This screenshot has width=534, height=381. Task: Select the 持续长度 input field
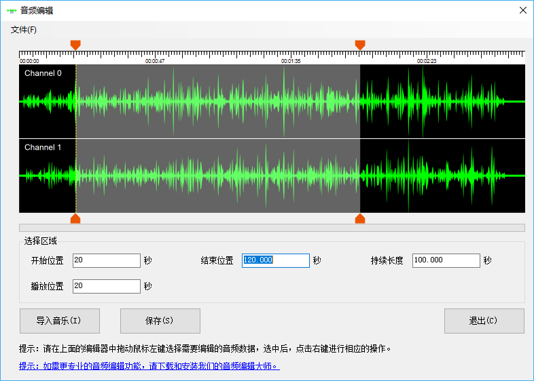446,260
